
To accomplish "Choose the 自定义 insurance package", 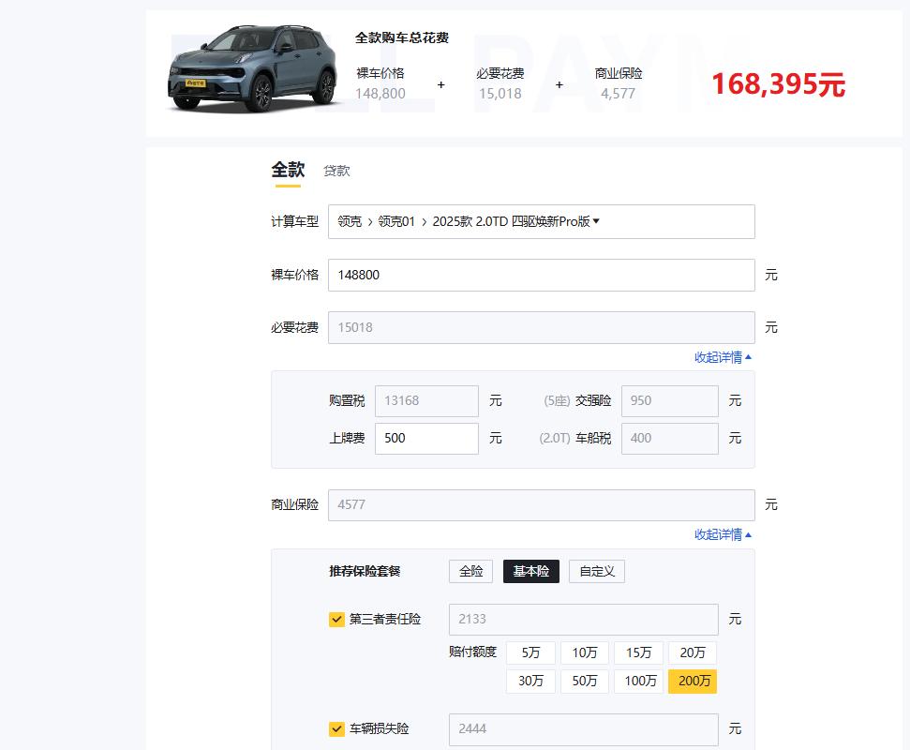I will (x=597, y=571).
